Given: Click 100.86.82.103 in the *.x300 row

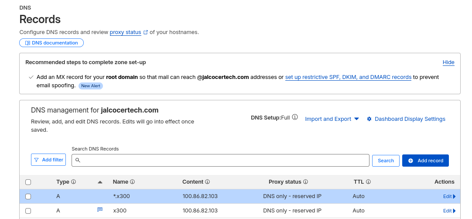Looking at the screenshot, I should [200, 196].
